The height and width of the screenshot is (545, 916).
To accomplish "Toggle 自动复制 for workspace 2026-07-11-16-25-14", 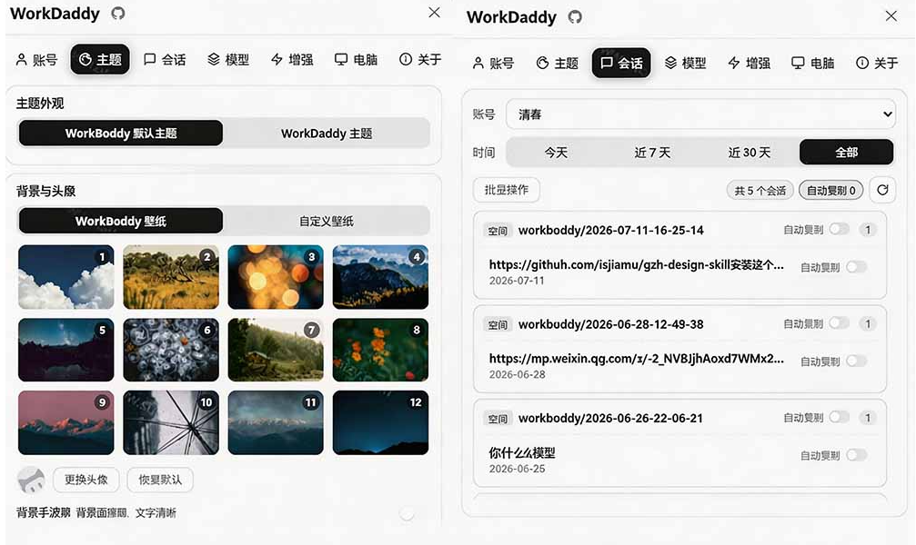I will (x=840, y=229).
